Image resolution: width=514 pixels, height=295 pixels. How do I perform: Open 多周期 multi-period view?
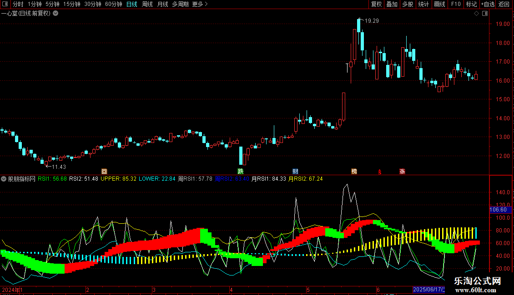point(180,4)
